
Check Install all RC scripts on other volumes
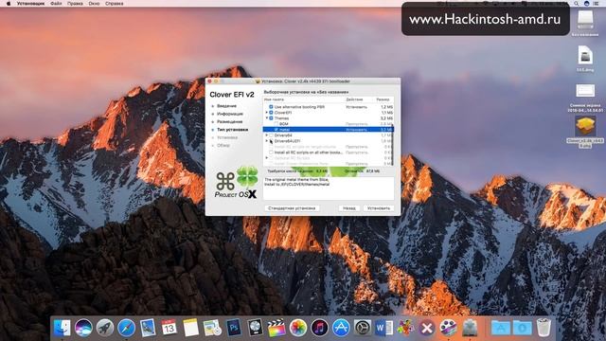point(271,153)
